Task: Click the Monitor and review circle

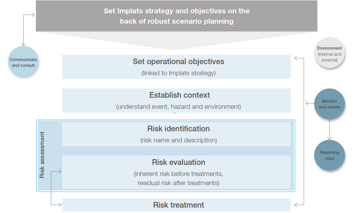Action: pyautogui.click(x=329, y=104)
